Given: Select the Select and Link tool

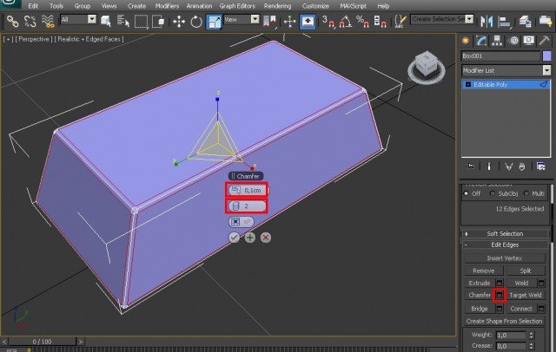Looking at the screenshot, I should pos(13,21).
